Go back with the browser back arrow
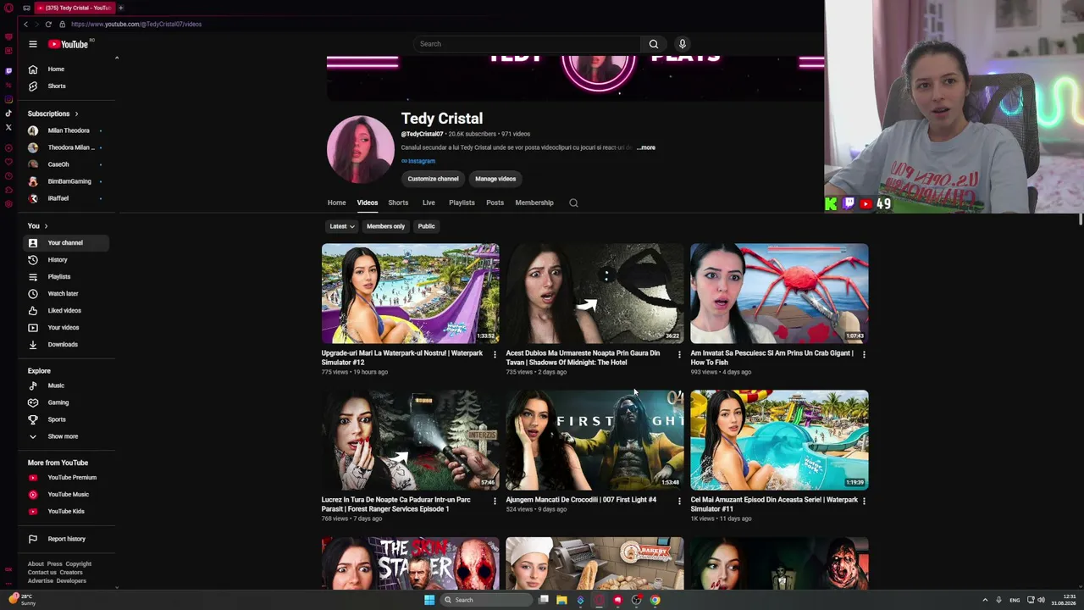Image resolution: width=1084 pixels, height=610 pixels. coord(25,24)
